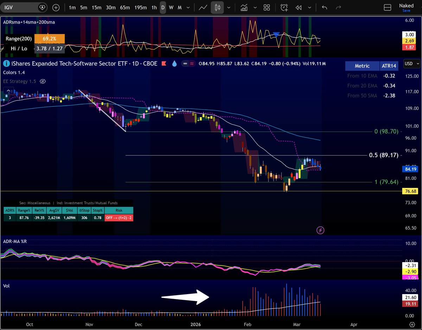
Task: Click the EE Strategy 1.5 label
Action: pos(19,81)
